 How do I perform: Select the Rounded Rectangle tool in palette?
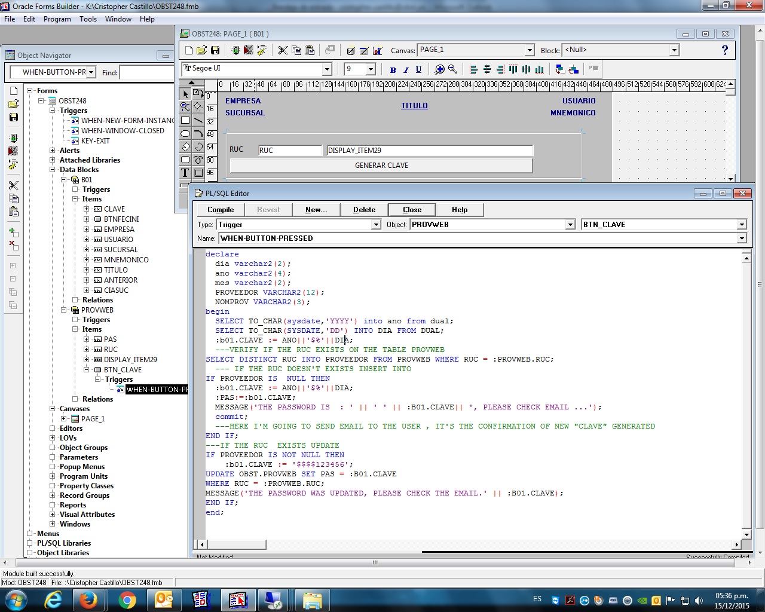coord(185,160)
